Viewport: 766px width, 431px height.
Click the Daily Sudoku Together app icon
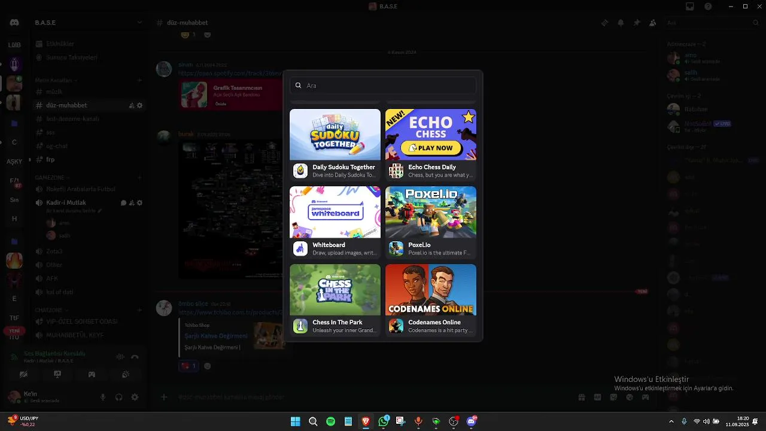coord(300,171)
